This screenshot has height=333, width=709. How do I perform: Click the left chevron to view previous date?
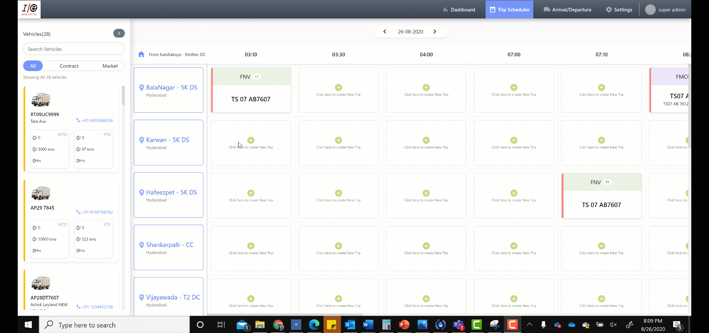pos(384,31)
